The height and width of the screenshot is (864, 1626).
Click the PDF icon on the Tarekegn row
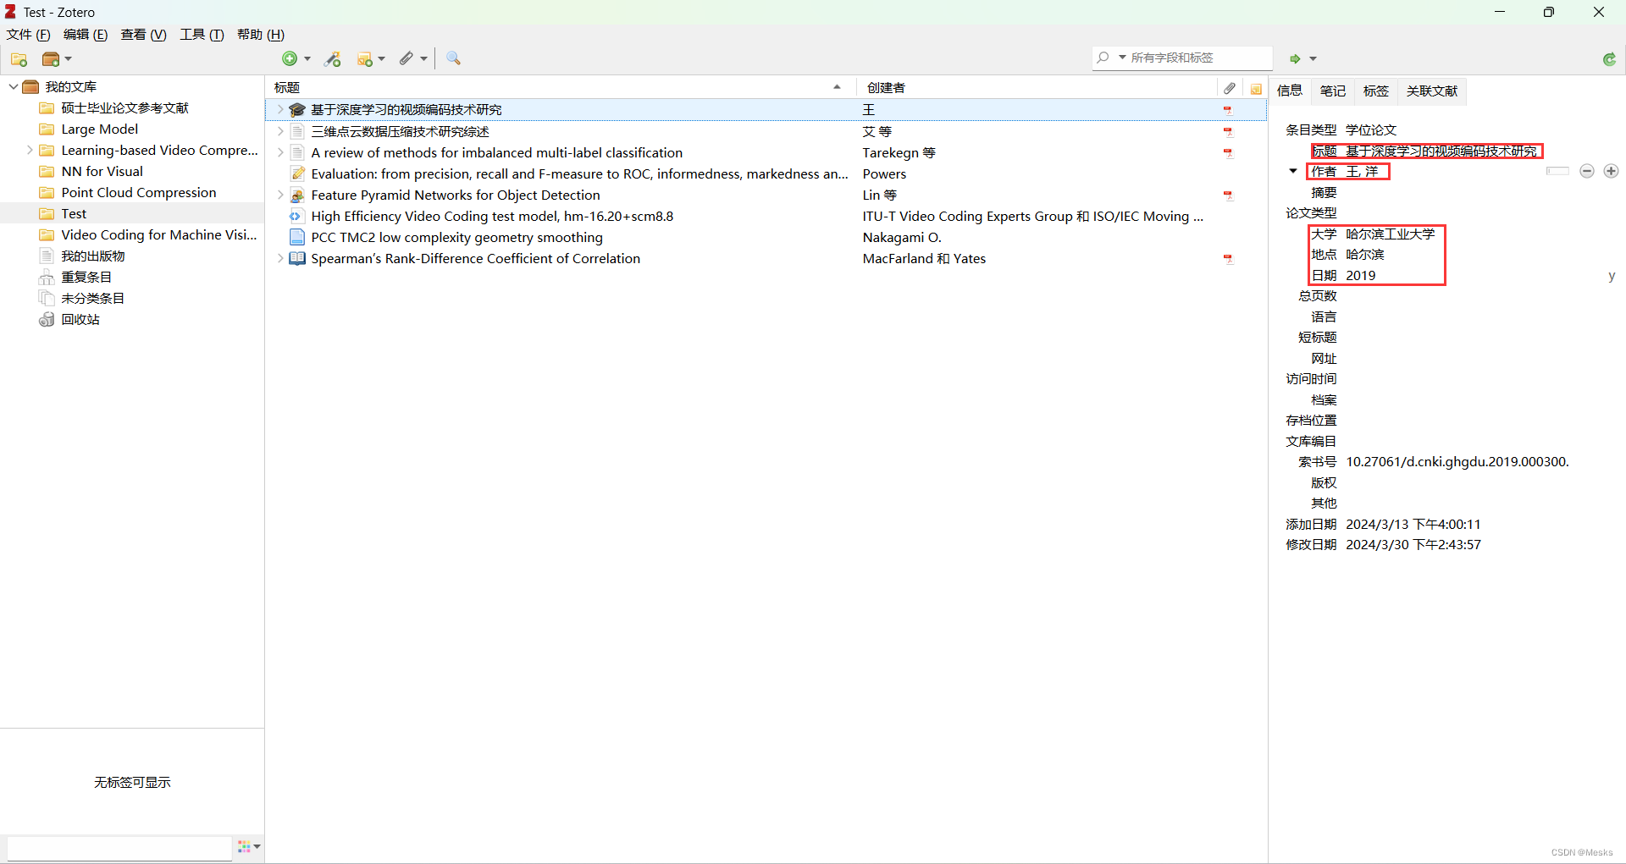coord(1227,153)
